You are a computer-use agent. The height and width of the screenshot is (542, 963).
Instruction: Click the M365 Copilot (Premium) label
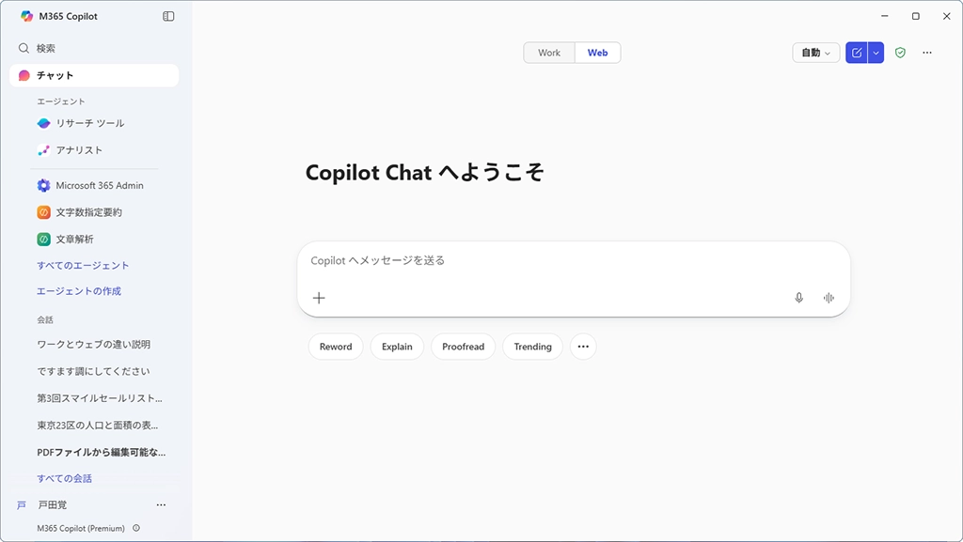point(81,529)
